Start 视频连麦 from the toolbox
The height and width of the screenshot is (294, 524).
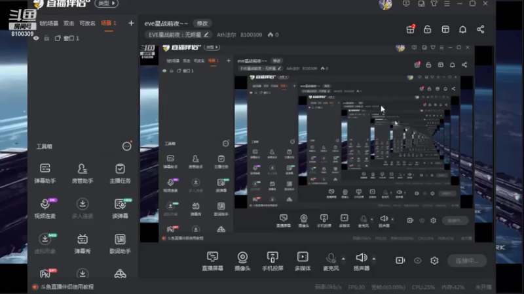[45, 208]
